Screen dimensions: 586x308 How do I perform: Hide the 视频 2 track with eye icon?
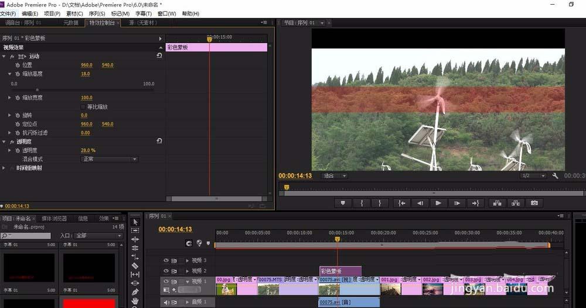coord(166,271)
